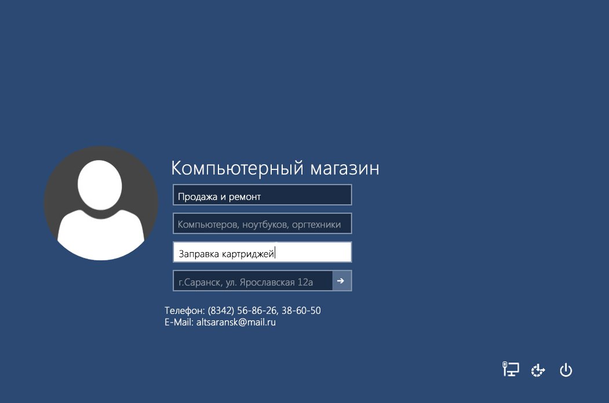The image size is (609, 403).
Task: Click the 'E-Mail: altsaransk@mail.ru' line
Action: click(x=220, y=323)
